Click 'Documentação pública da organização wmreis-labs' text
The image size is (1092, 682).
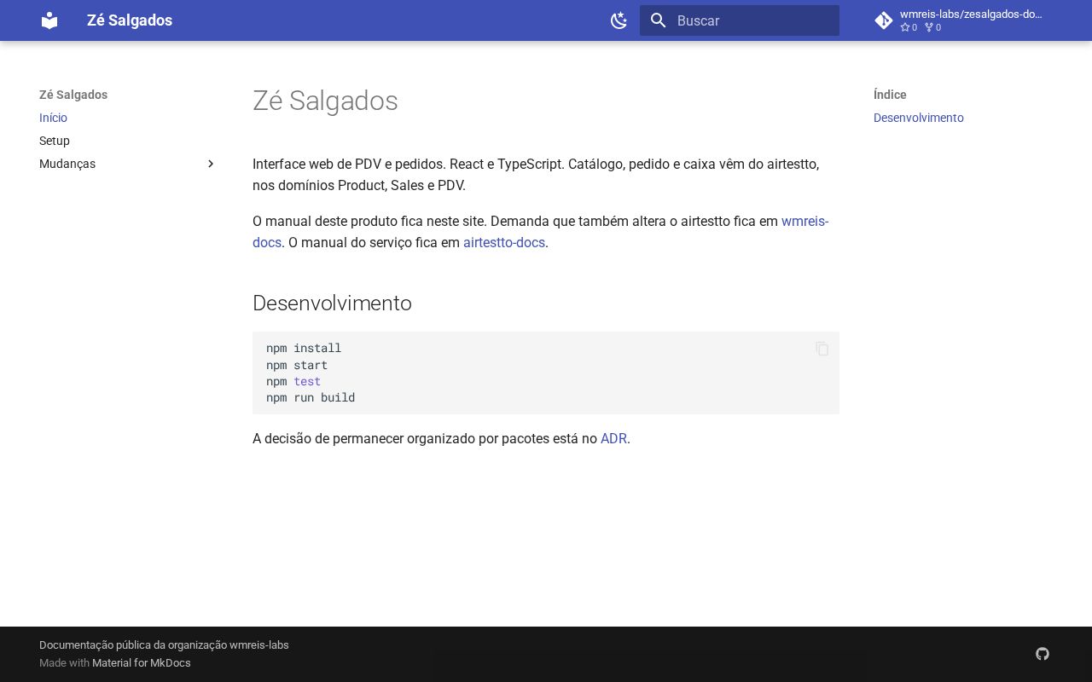(x=164, y=644)
